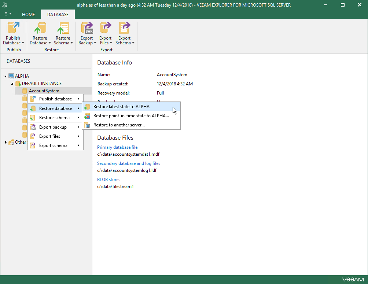The height and width of the screenshot is (284, 368).
Task: Click the BLOB stores link
Action: [108, 179]
